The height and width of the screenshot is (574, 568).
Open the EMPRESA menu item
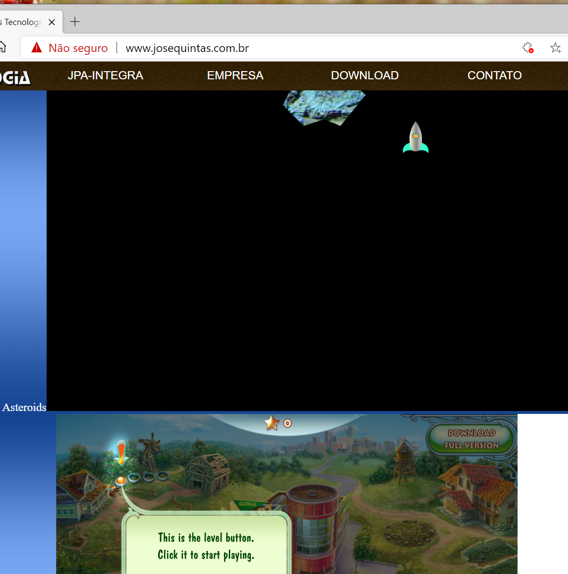tap(235, 75)
